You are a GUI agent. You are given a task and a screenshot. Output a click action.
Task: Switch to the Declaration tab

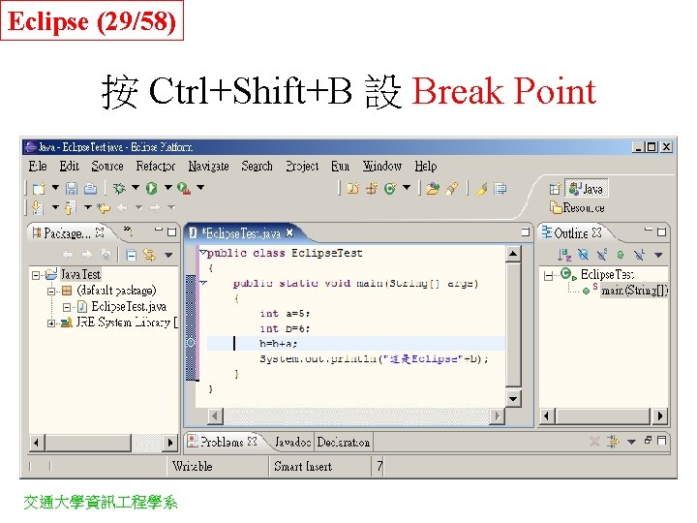click(343, 442)
